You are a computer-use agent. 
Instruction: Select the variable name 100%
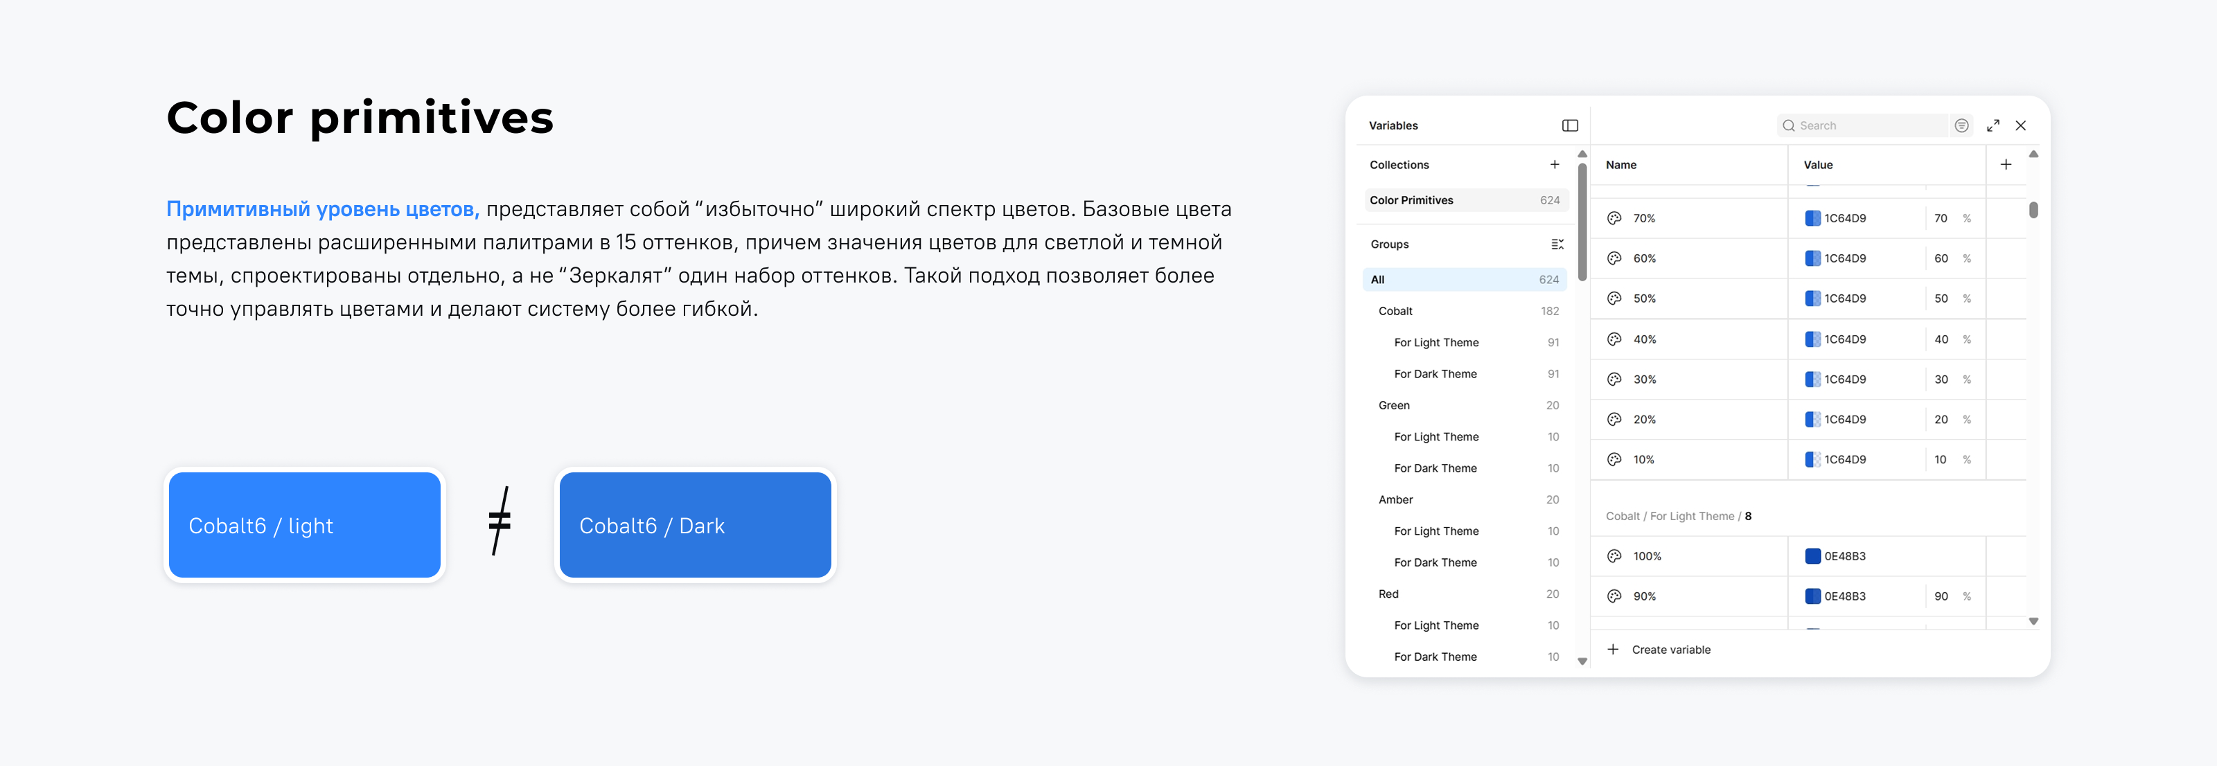pyautogui.click(x=1648, y=556)
